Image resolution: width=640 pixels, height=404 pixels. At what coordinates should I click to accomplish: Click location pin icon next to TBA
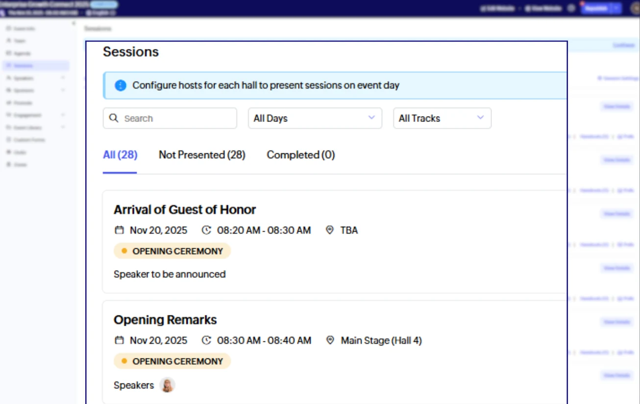330,230
